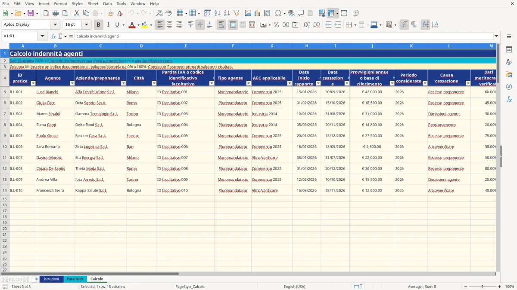Toggle Bold formatting
Screen dimensions: 517x290
coord(98,25)
